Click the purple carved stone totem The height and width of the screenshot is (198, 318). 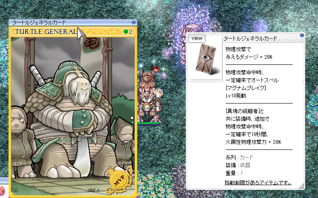(188, 44)
